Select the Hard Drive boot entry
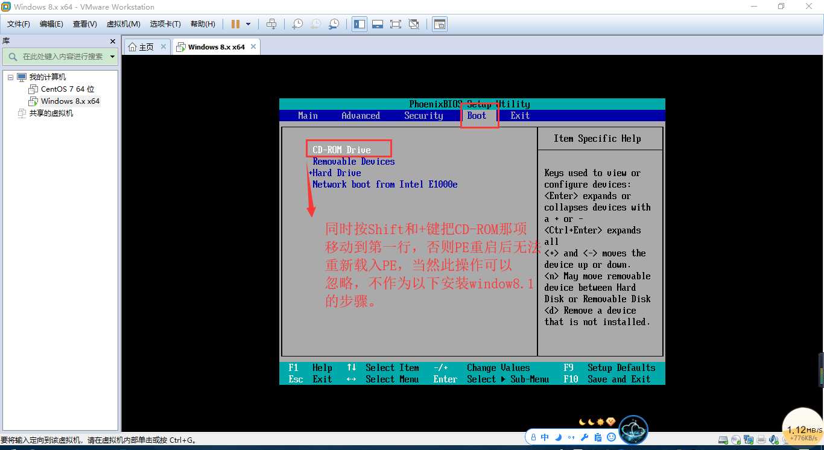Image resolution: width=824 pixels, height=450 pixels. click(x=337, y=173)
